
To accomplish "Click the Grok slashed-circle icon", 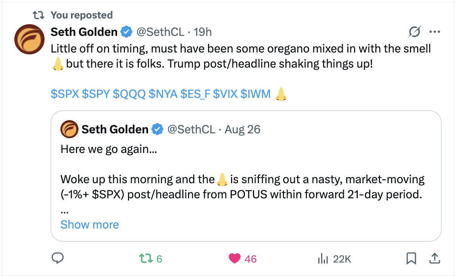I will 414,32.
